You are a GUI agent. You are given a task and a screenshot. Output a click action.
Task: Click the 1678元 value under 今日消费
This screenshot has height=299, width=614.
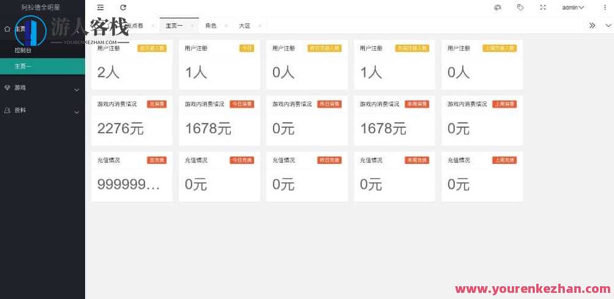(208, 128)
